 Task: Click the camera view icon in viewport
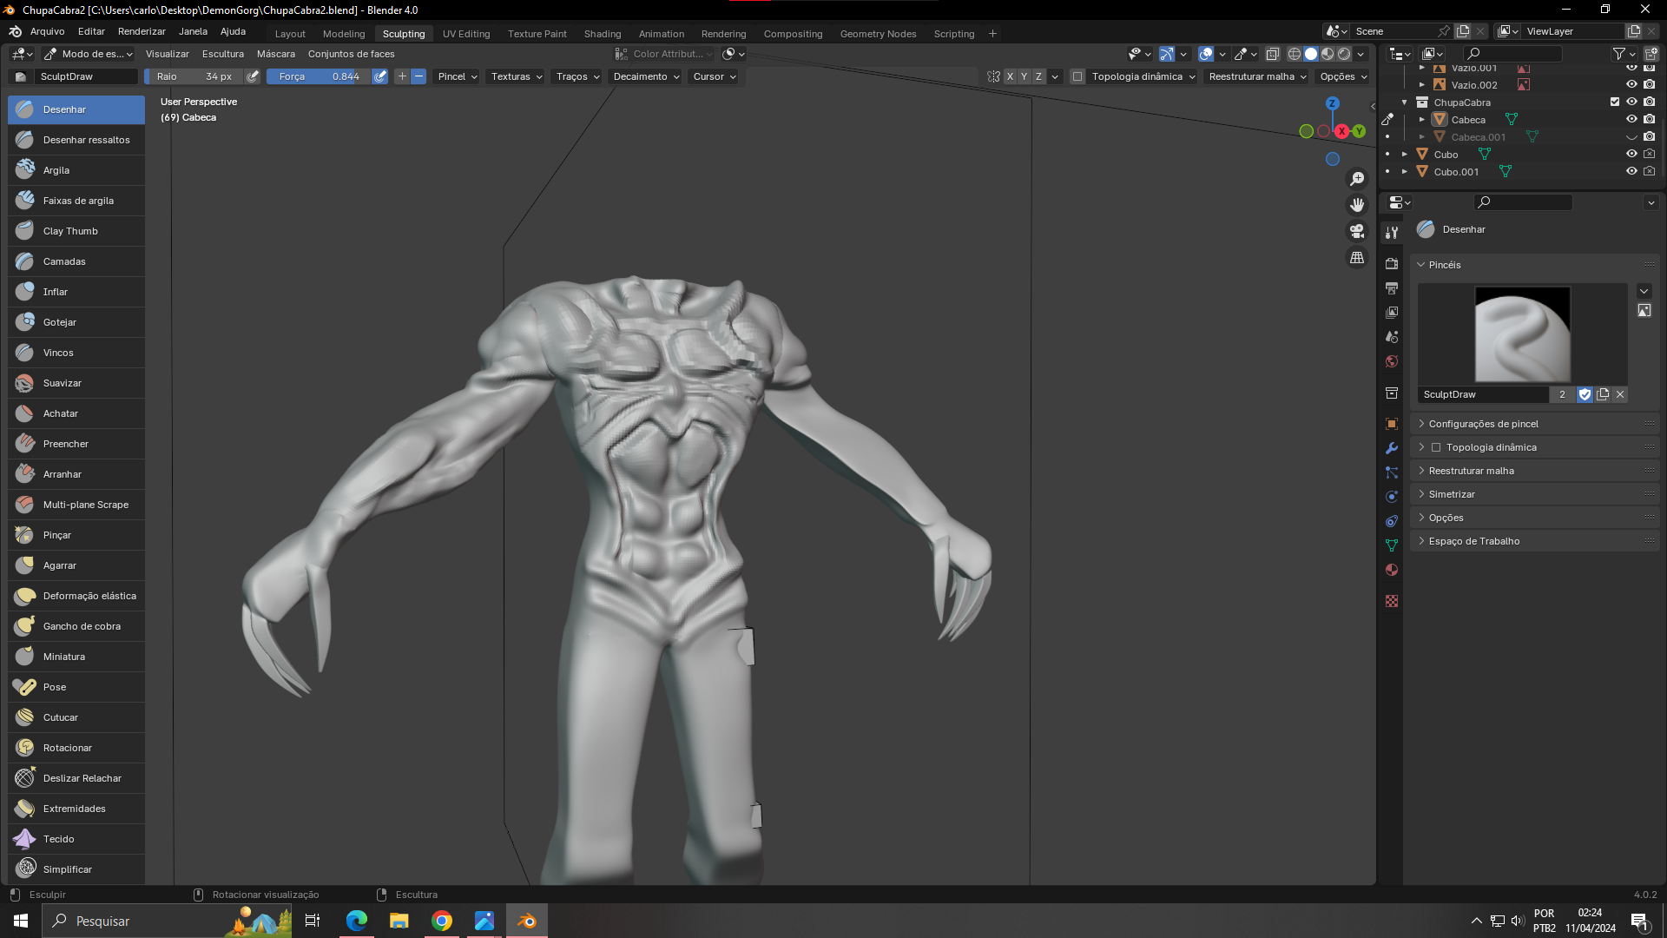point(1356,231)
